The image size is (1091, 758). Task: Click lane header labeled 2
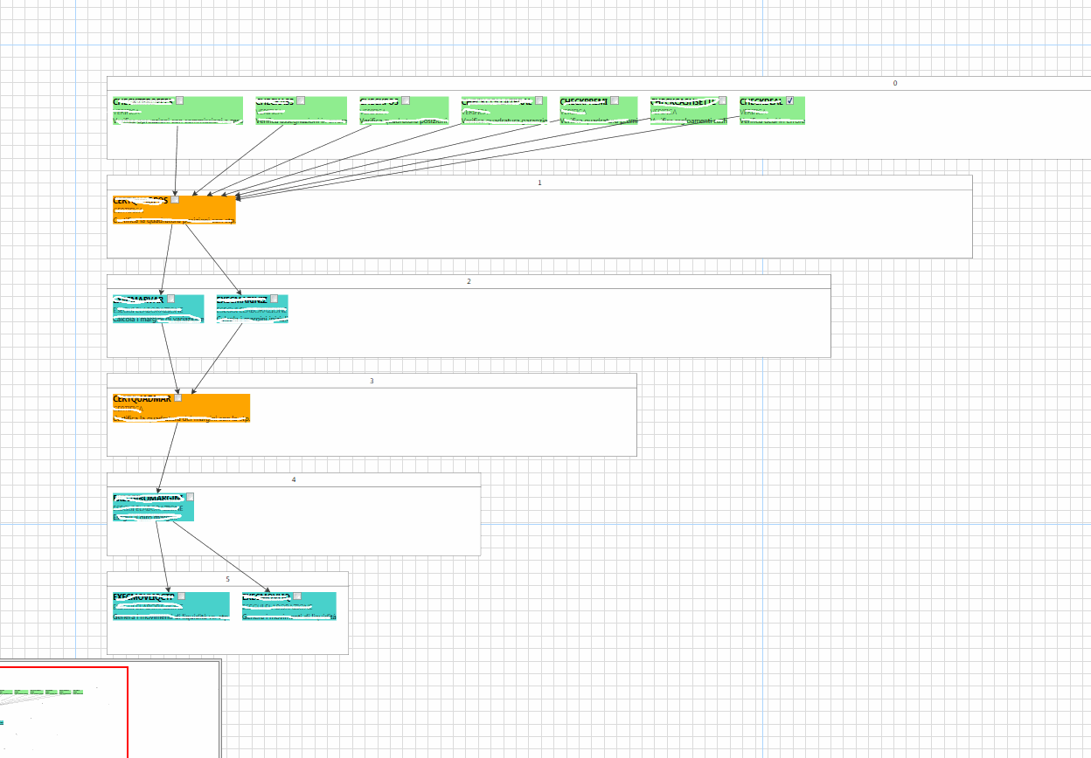[469, 281]
